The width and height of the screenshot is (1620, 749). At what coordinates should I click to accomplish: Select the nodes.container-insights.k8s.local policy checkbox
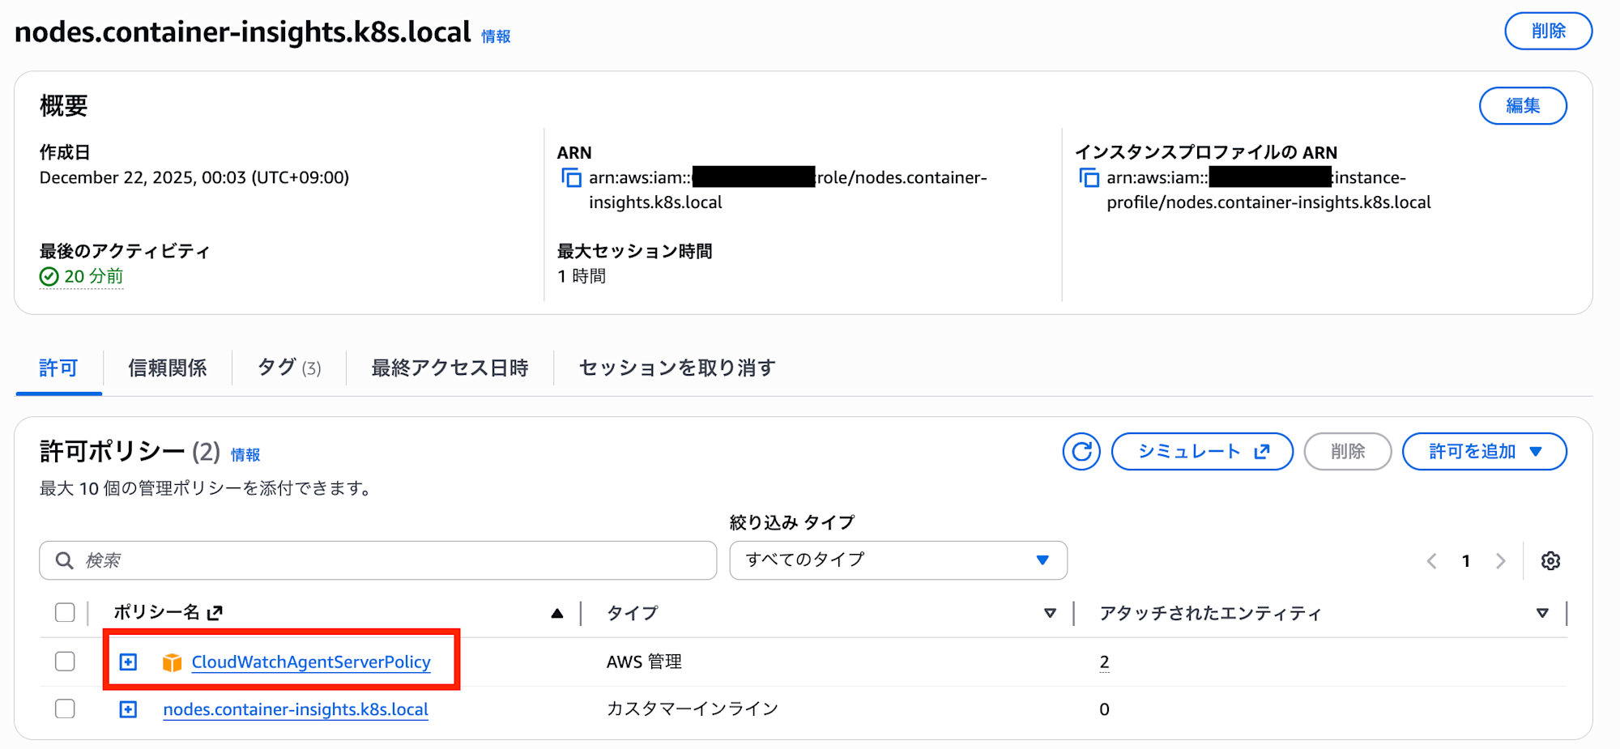point(65,709)
